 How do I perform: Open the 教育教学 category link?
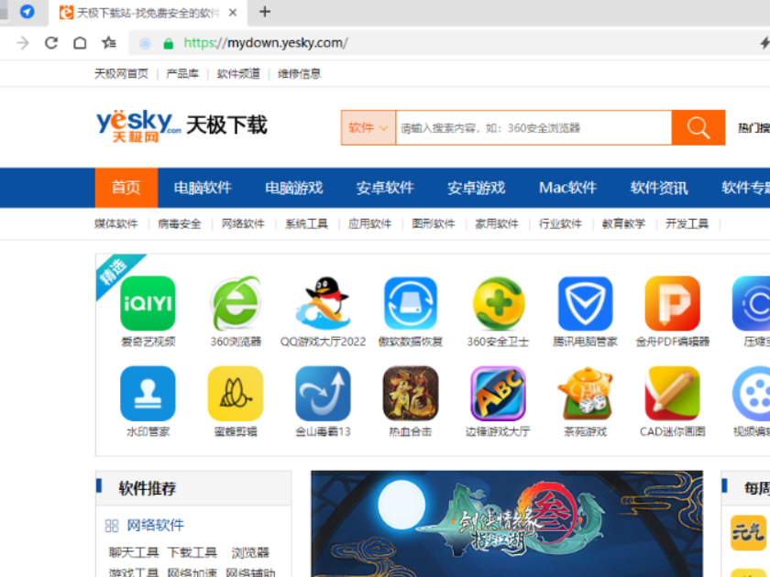pos(623,223)
